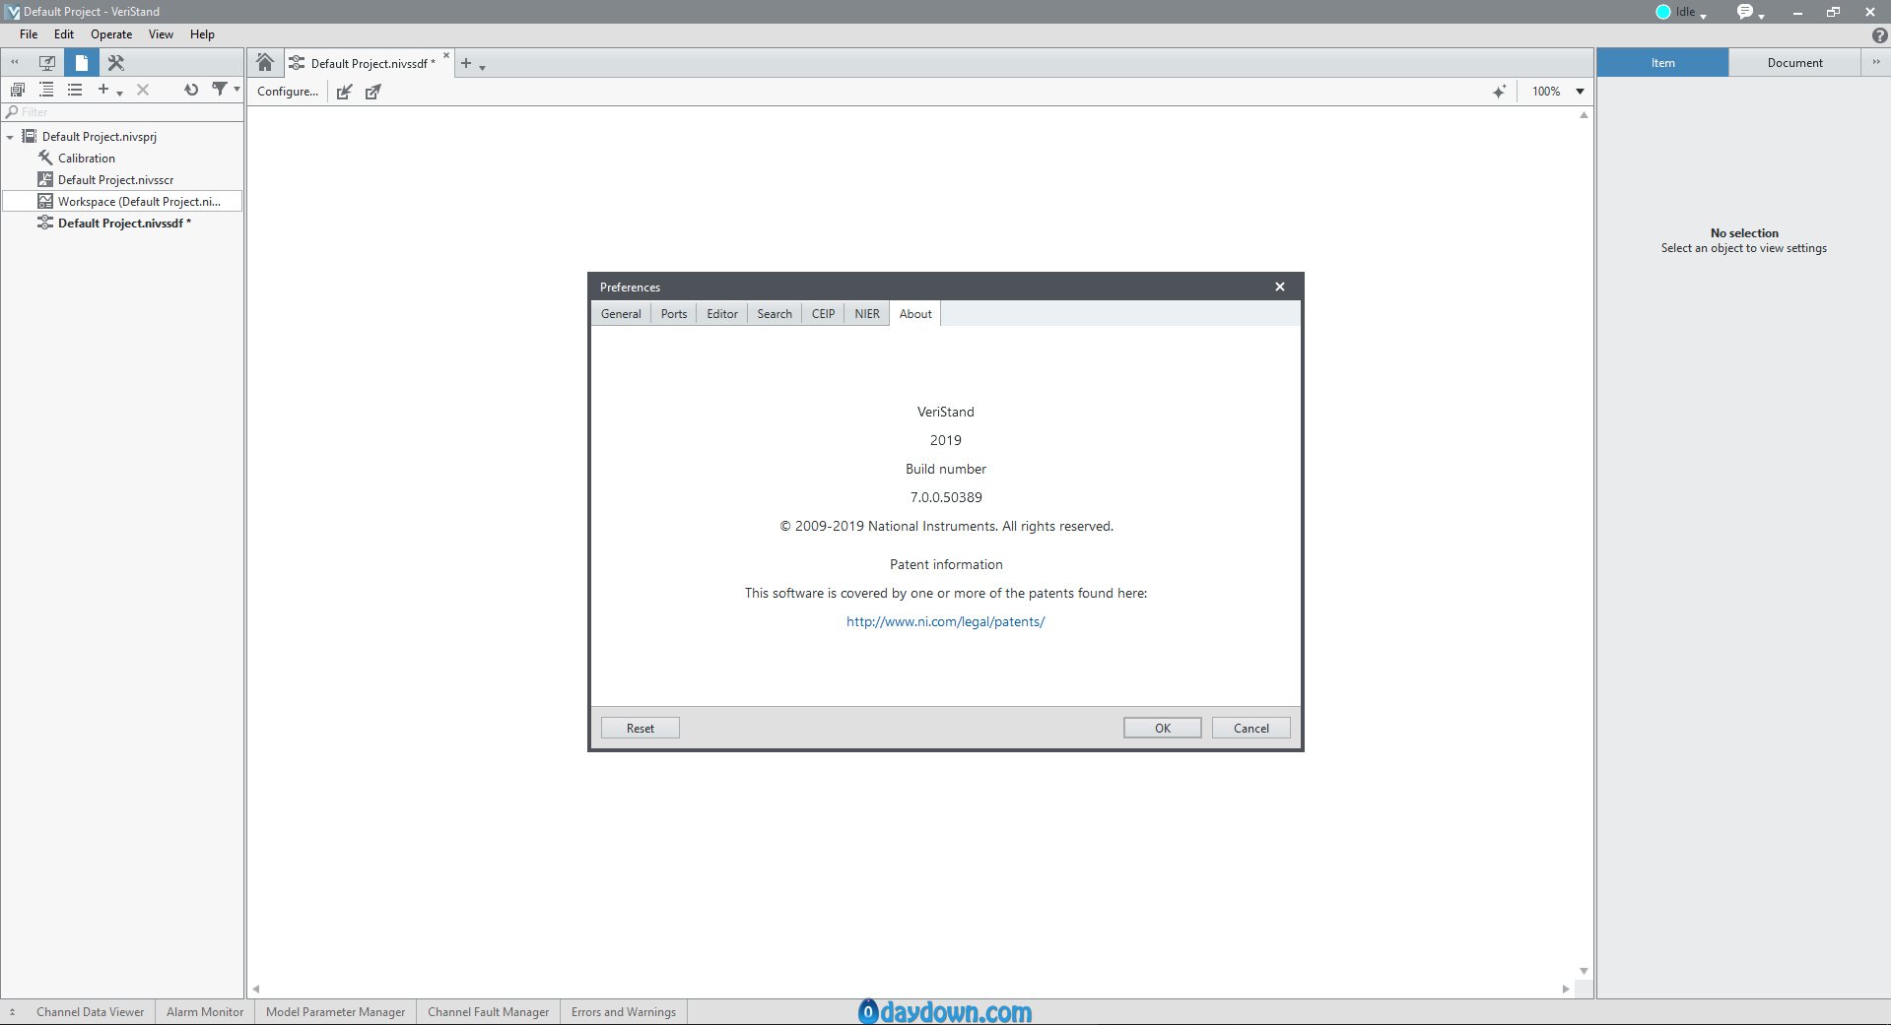Click the plus new document tab icon
Image resolution: width=1891 pixels, height=1025 pixels.
(x=466, y=63)
